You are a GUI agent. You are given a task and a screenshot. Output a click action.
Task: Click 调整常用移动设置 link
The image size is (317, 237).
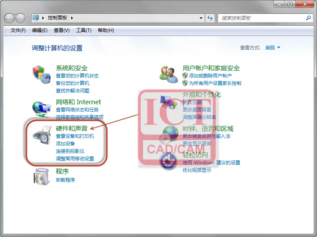point(75,159)
